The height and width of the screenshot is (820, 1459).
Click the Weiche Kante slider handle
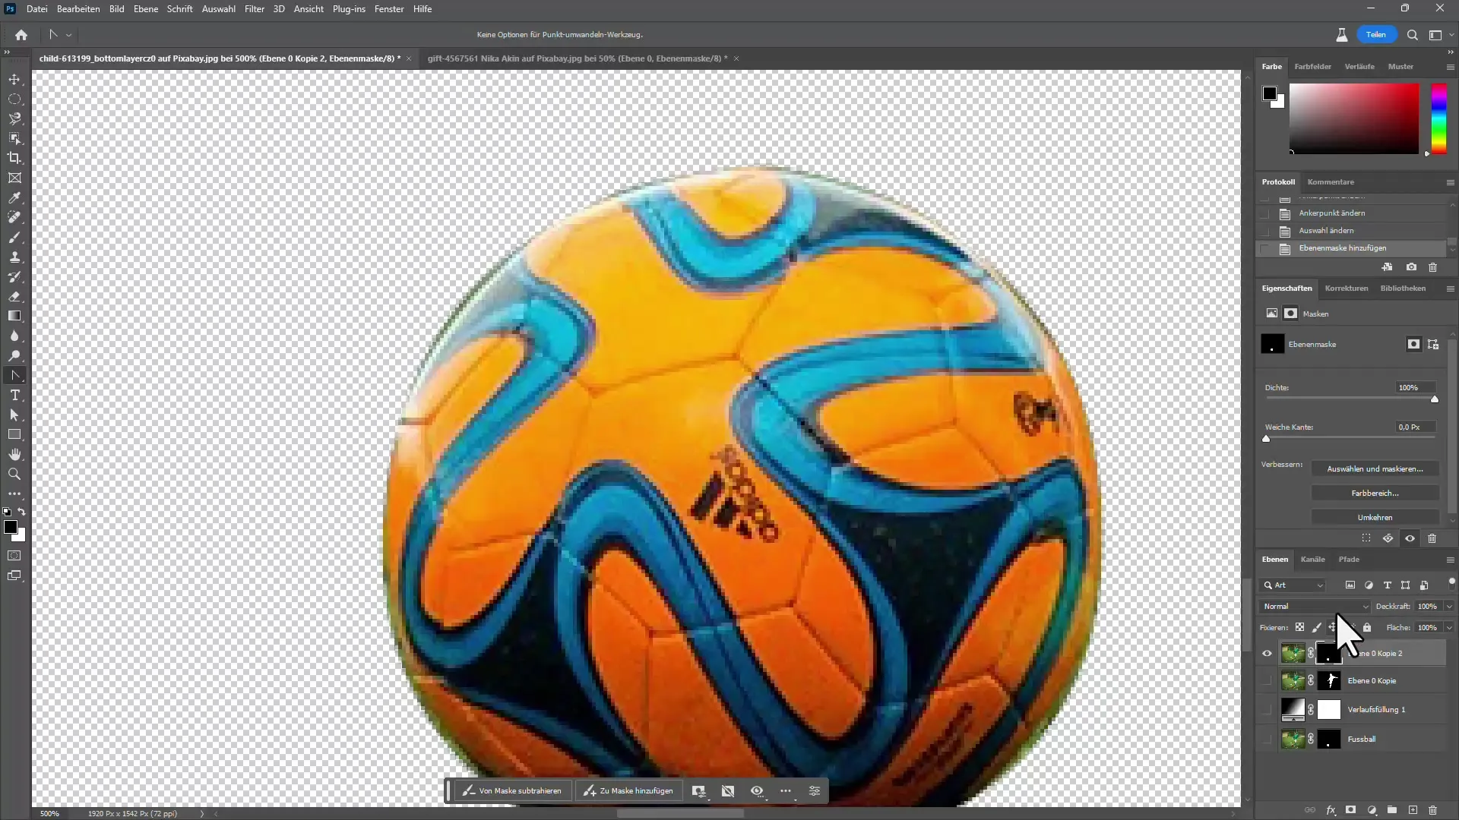point(1266,439)
